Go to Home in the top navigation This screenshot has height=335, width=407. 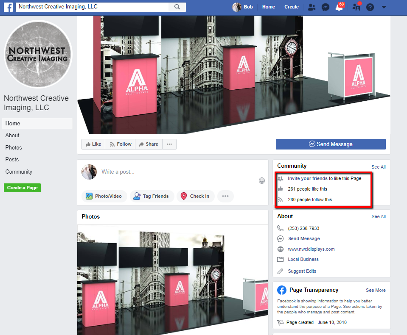tap(268, 7)
